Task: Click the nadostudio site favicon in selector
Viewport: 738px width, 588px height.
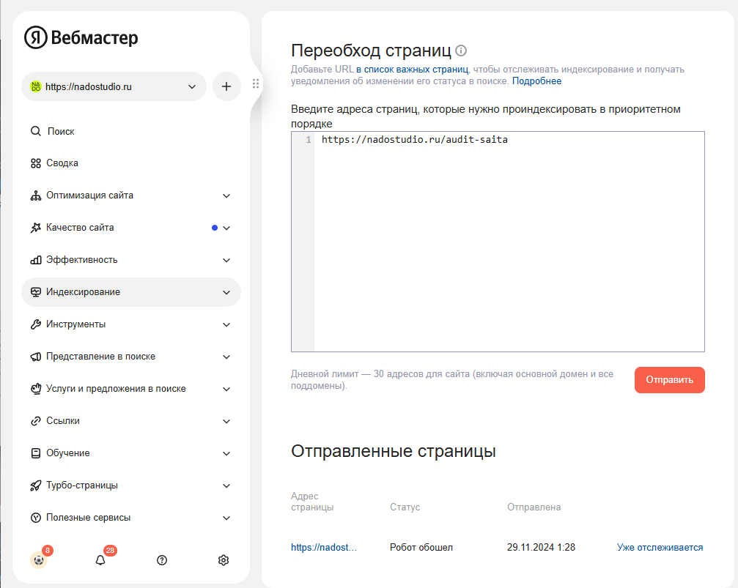Action: pyautogui.click(x=36, y=86)
